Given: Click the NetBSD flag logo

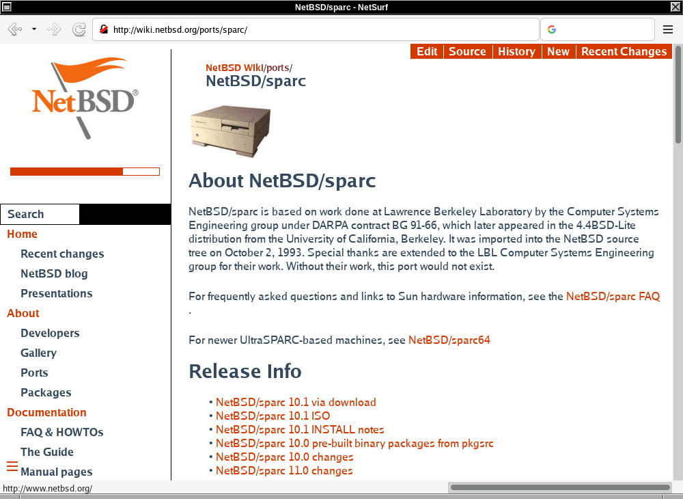Looking at the screenshot, I should (x=85, y=96).
